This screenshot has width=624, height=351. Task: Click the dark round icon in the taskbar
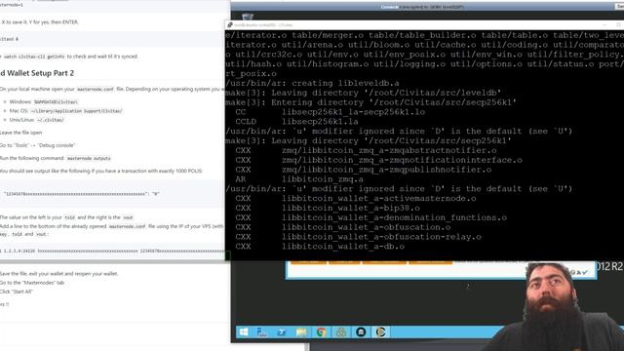361,331
